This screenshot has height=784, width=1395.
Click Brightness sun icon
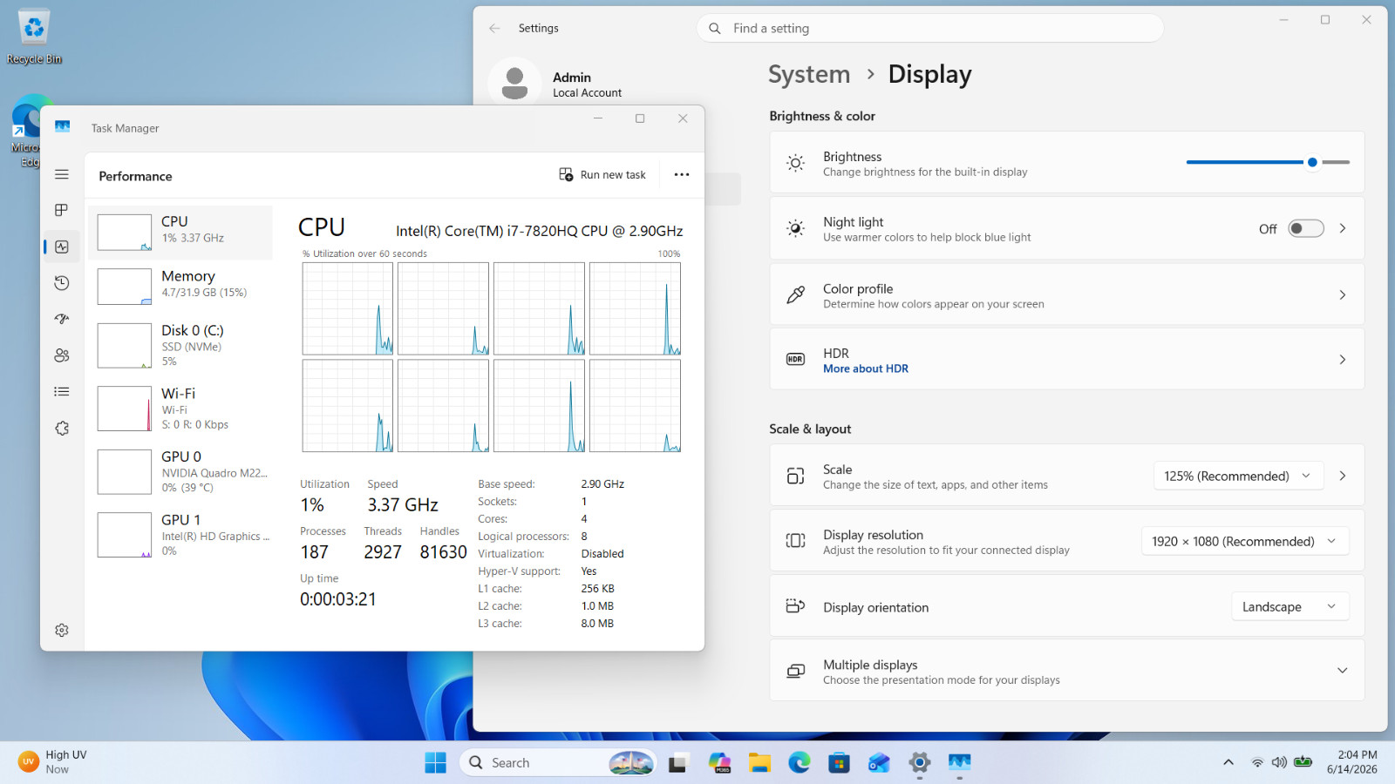795,163
